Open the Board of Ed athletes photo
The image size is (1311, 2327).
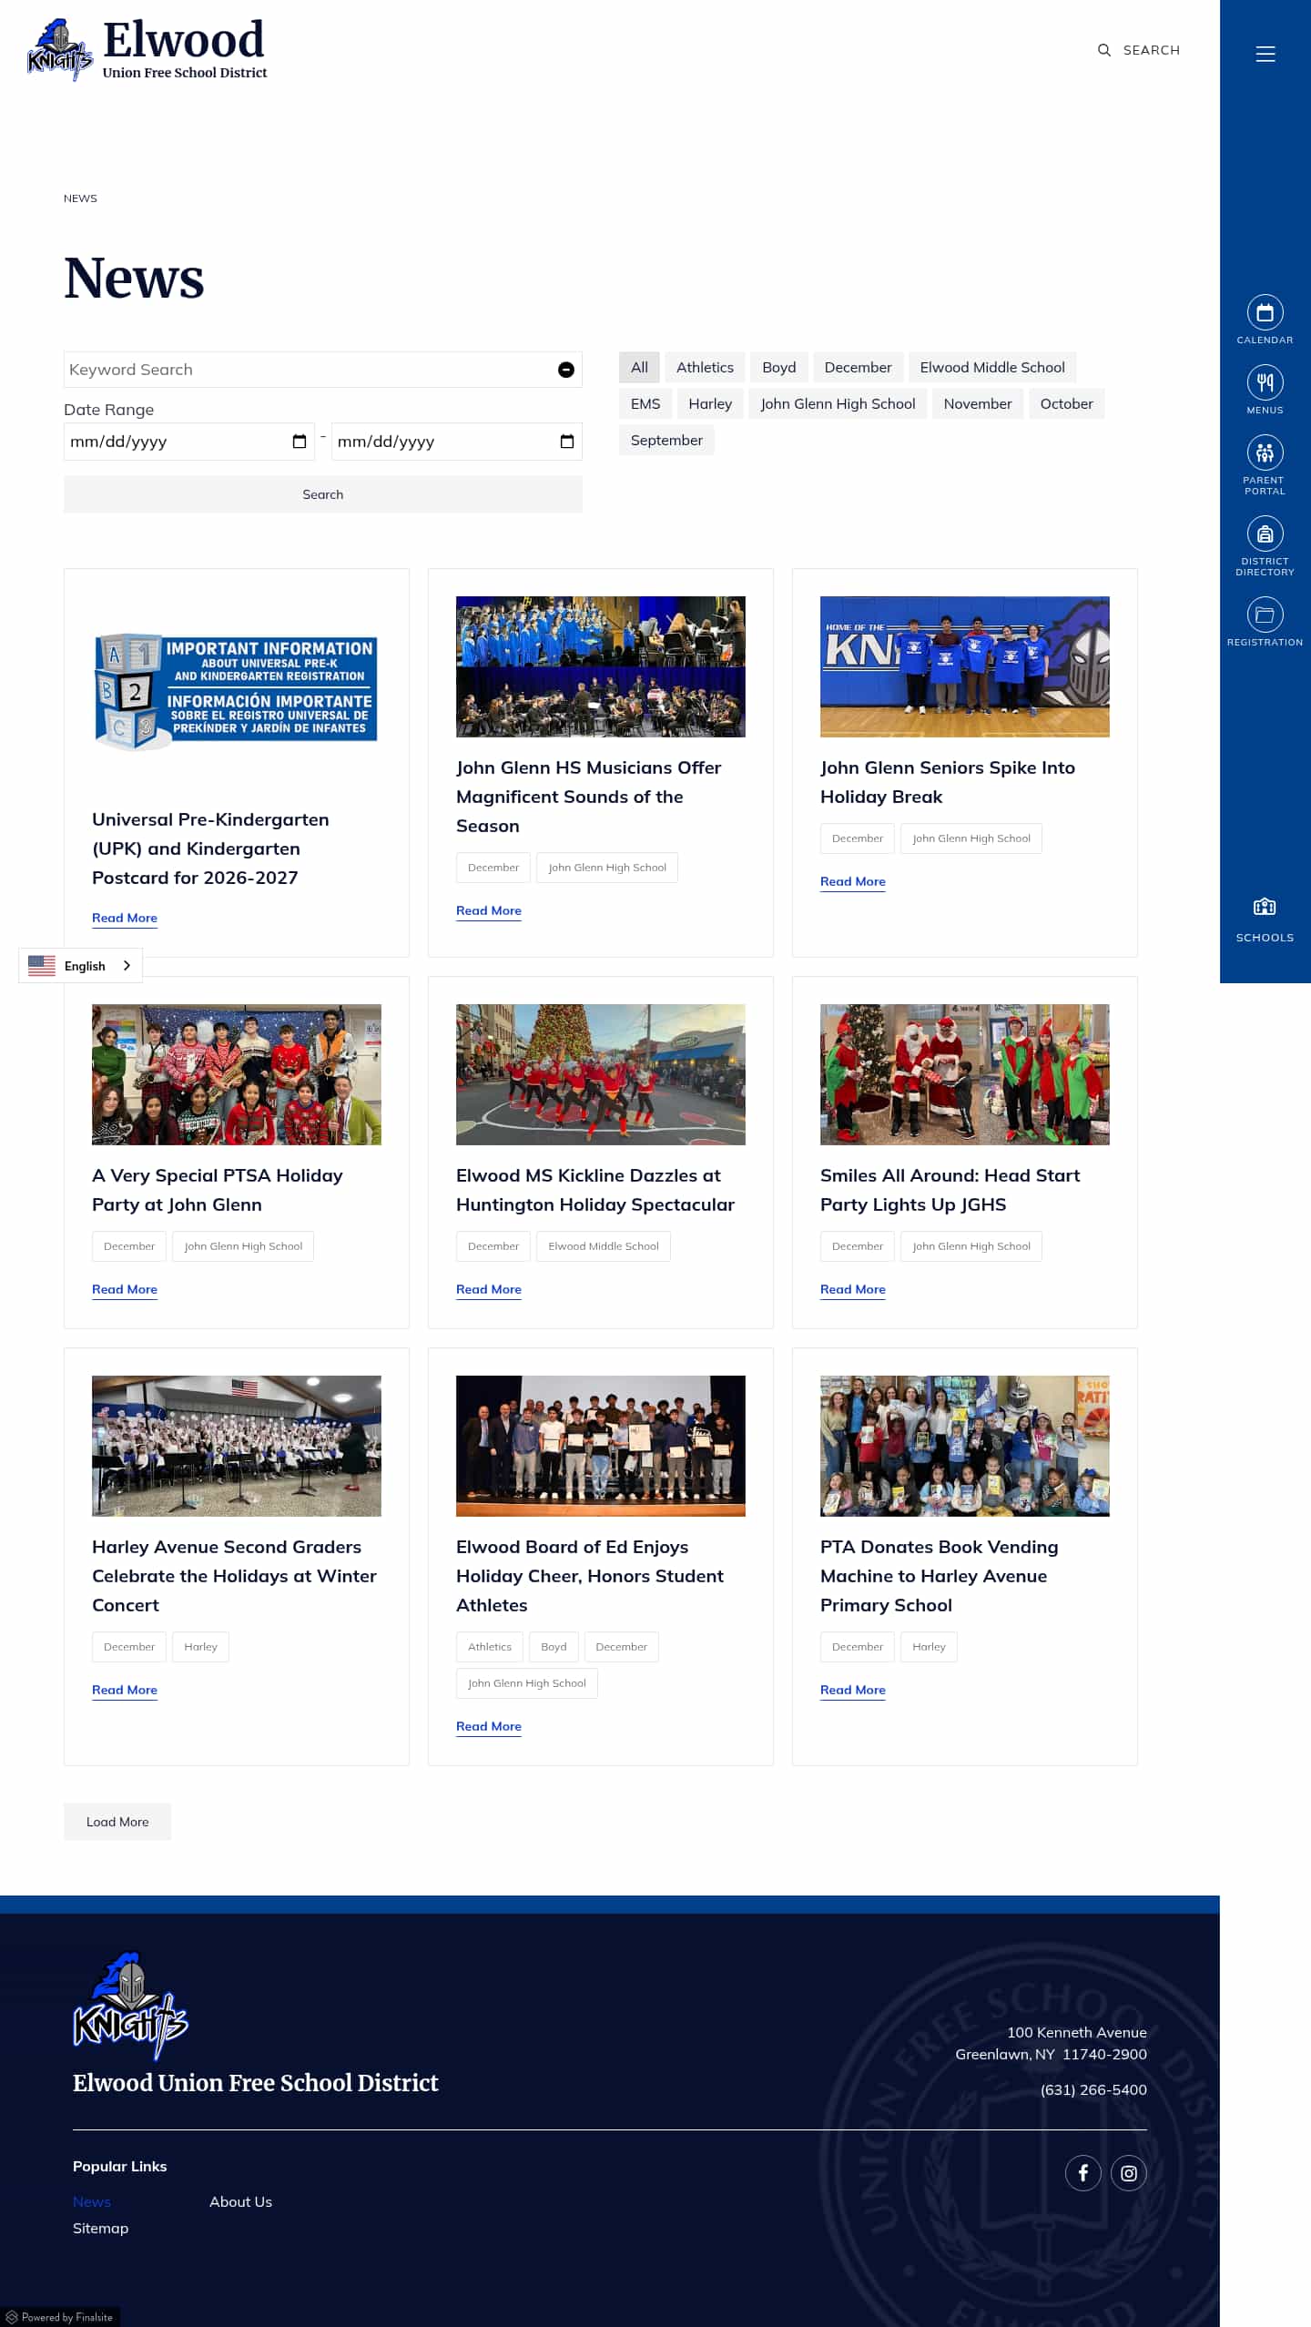(601, 1446)
